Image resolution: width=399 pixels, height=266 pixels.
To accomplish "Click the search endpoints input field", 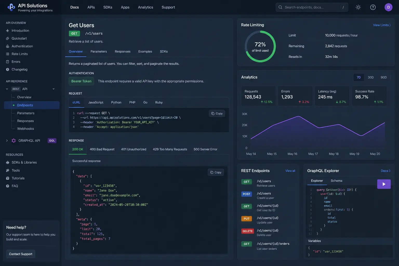I will point(312,7).
